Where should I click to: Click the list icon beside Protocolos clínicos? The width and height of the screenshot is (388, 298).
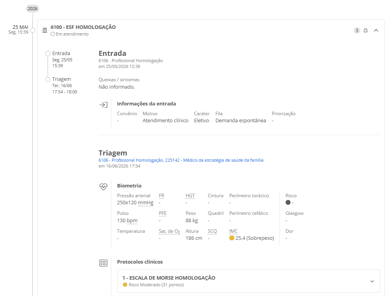[103, 263]
